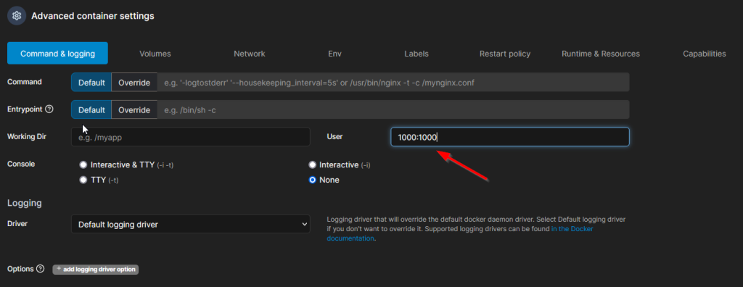Click the Working Dir input field
The height and width of the screenshot is (287, 743).
click(191, 137)
